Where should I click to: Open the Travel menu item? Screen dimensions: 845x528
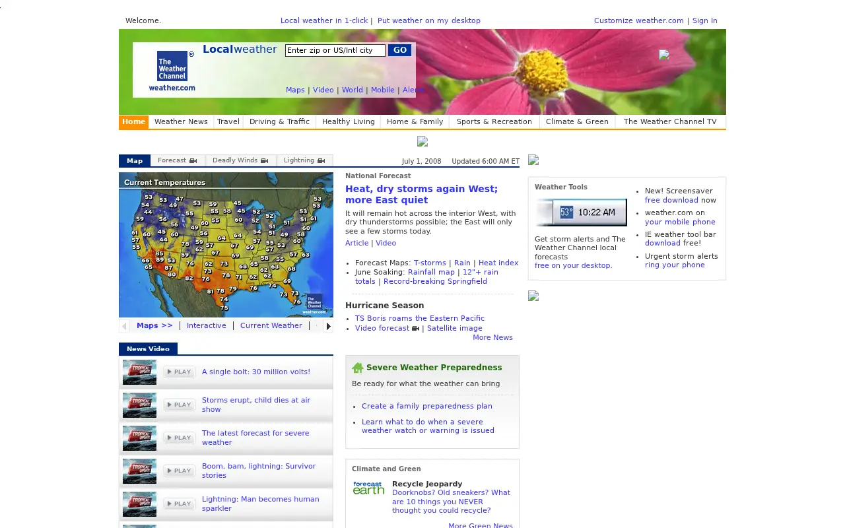click(228, 121)
